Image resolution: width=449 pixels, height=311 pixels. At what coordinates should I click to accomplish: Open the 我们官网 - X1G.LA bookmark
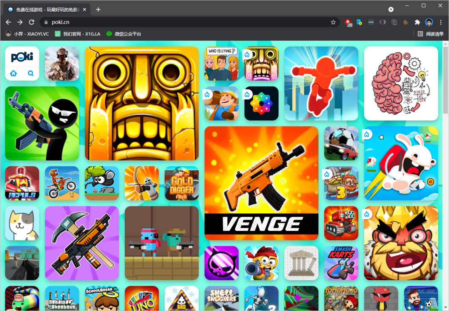click(78, 34)
